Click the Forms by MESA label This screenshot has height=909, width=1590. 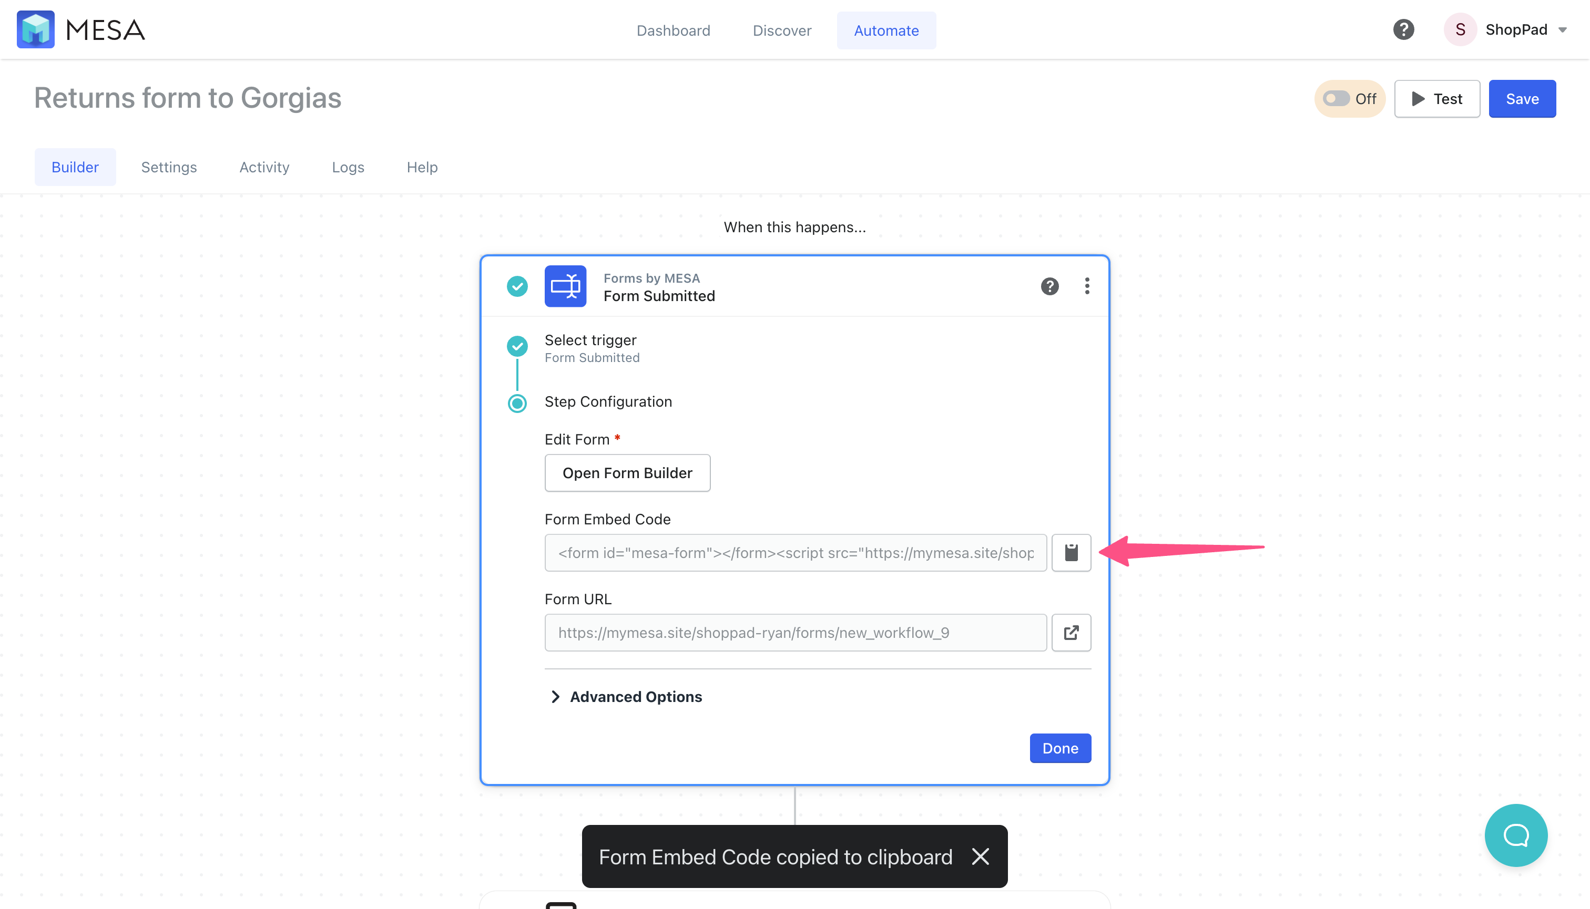tap(651, 278)
